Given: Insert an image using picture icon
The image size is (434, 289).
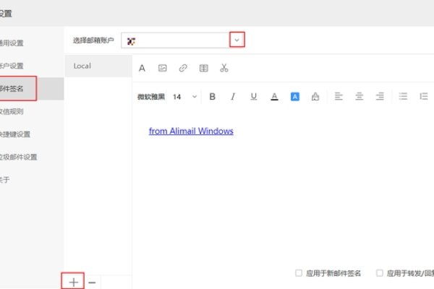Looking at the screenshot, I should 163,68.
